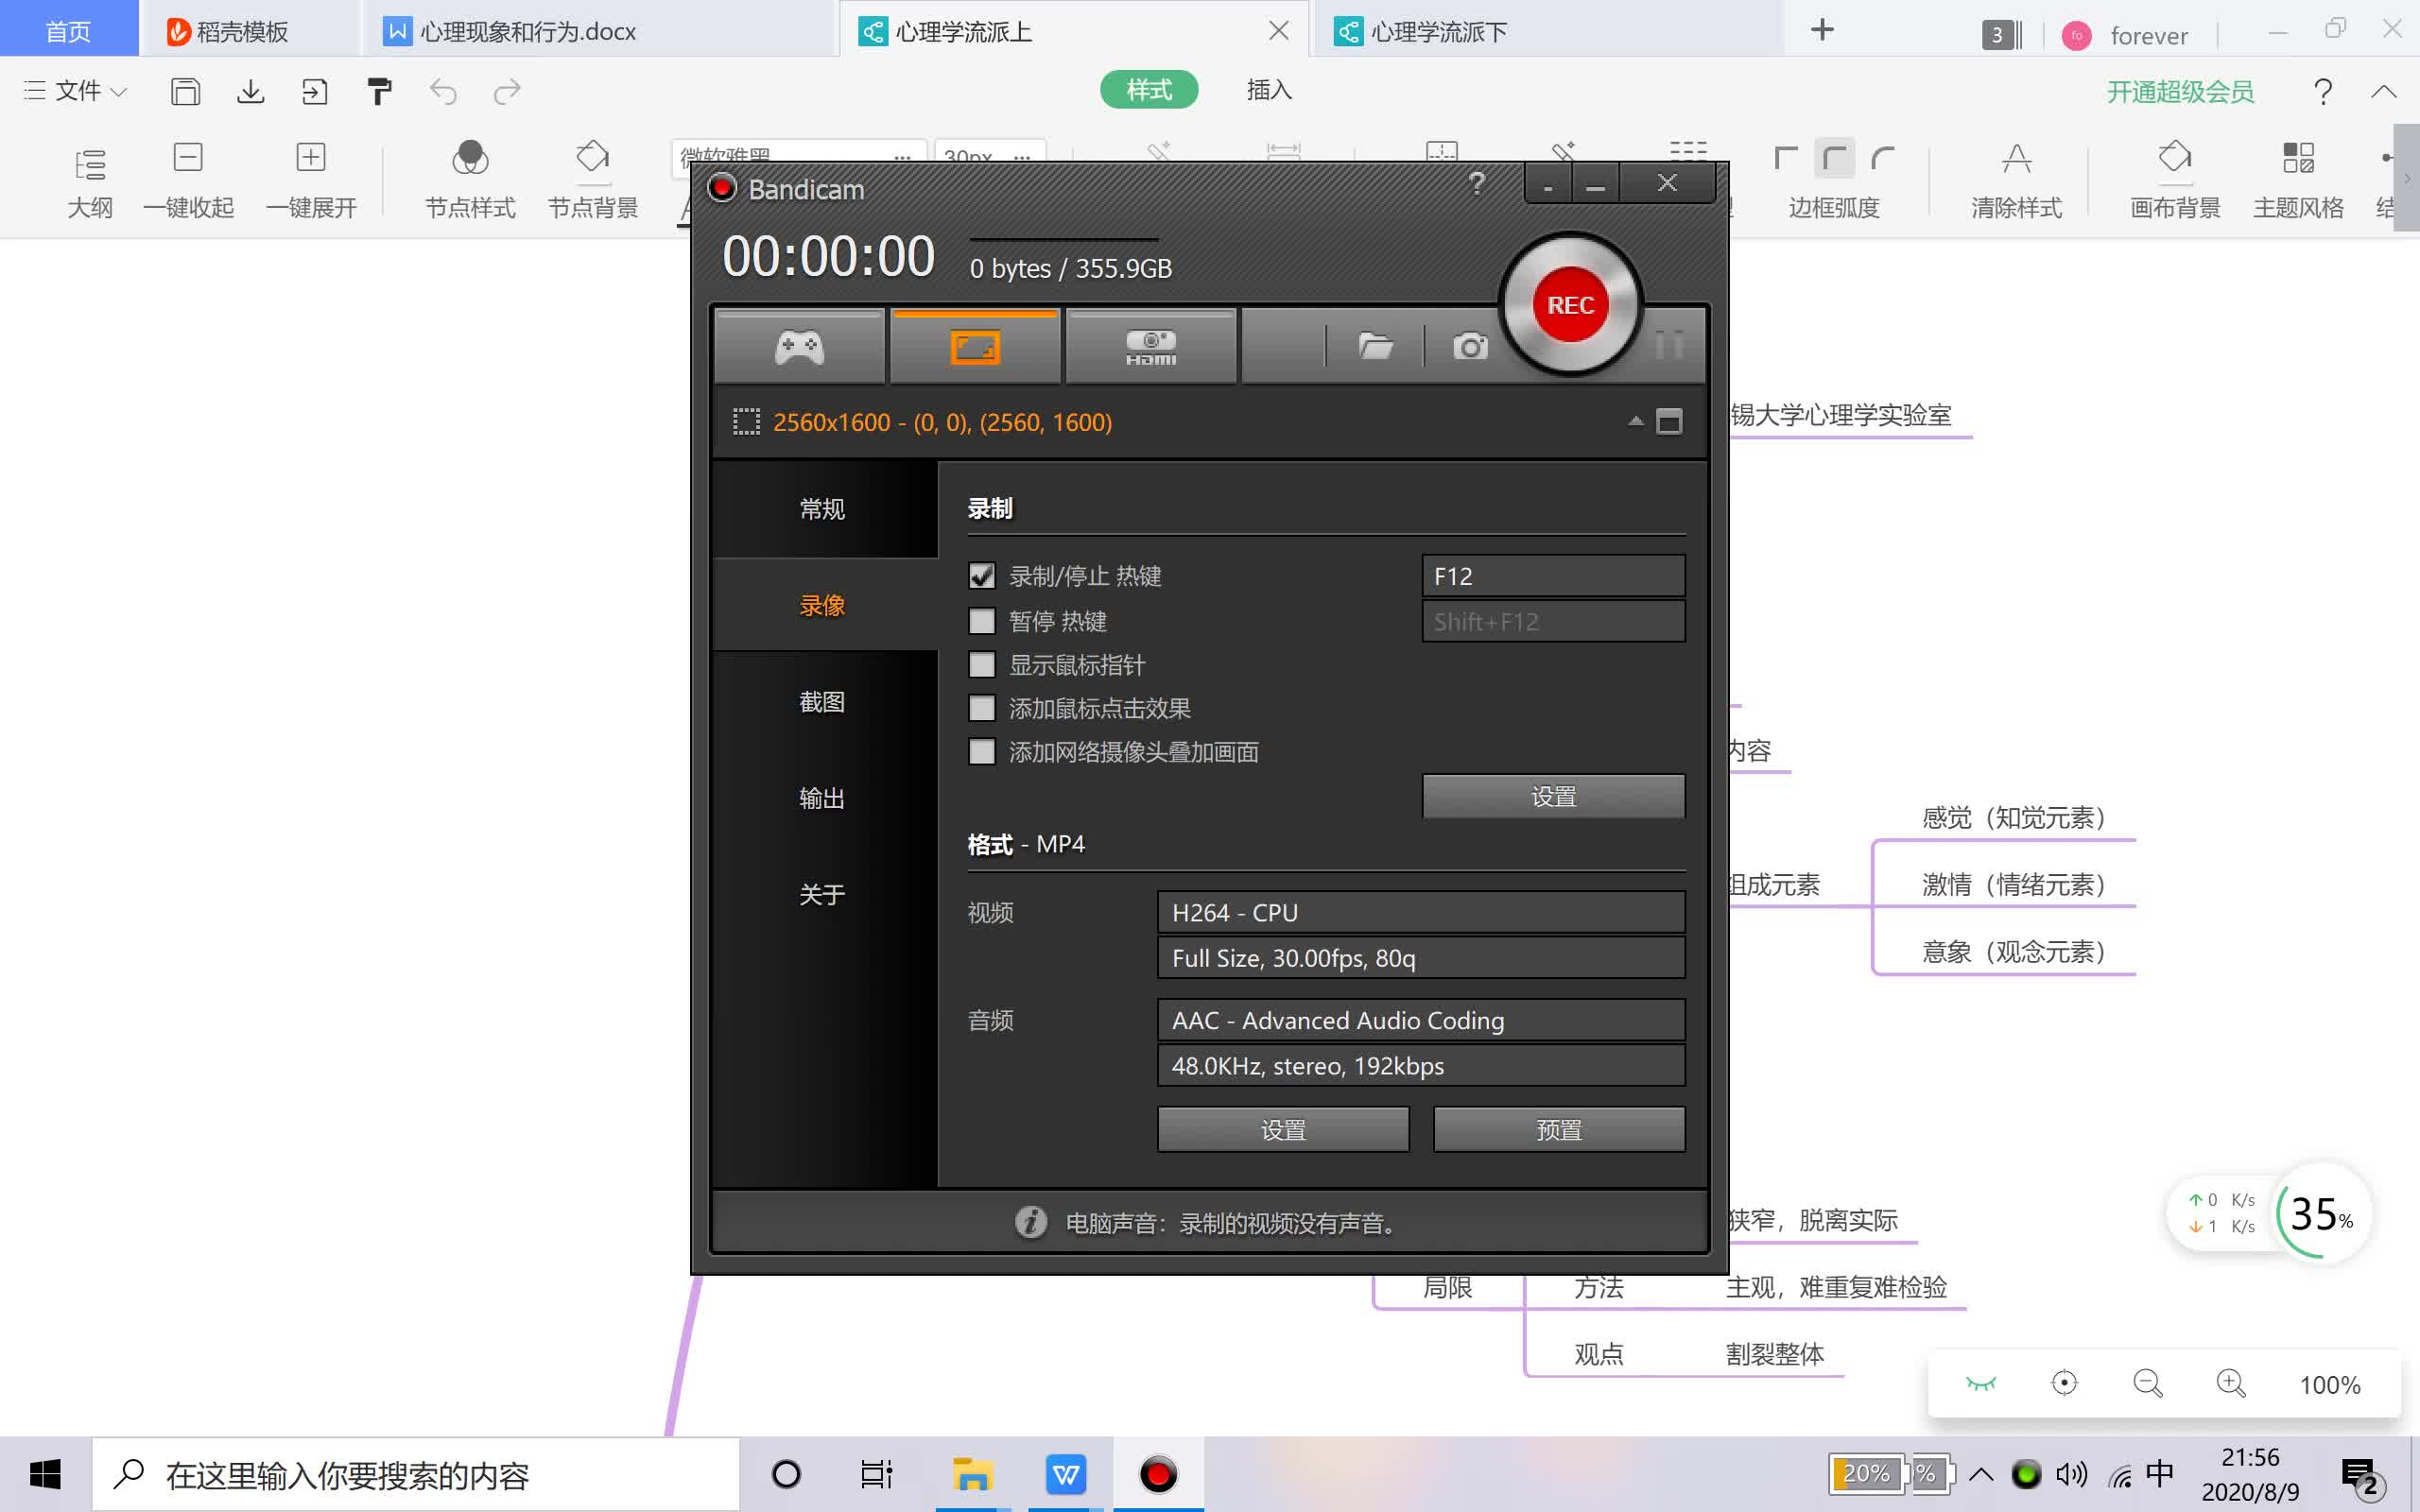The height and width of the screenshot is (1512, 2420).
Task: Click the screenshot camera icon
Action: pyautogui.click(x=1469, y=343)
